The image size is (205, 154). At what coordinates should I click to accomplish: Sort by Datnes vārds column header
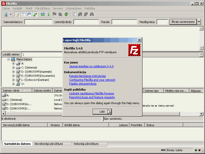coord(17,91)
